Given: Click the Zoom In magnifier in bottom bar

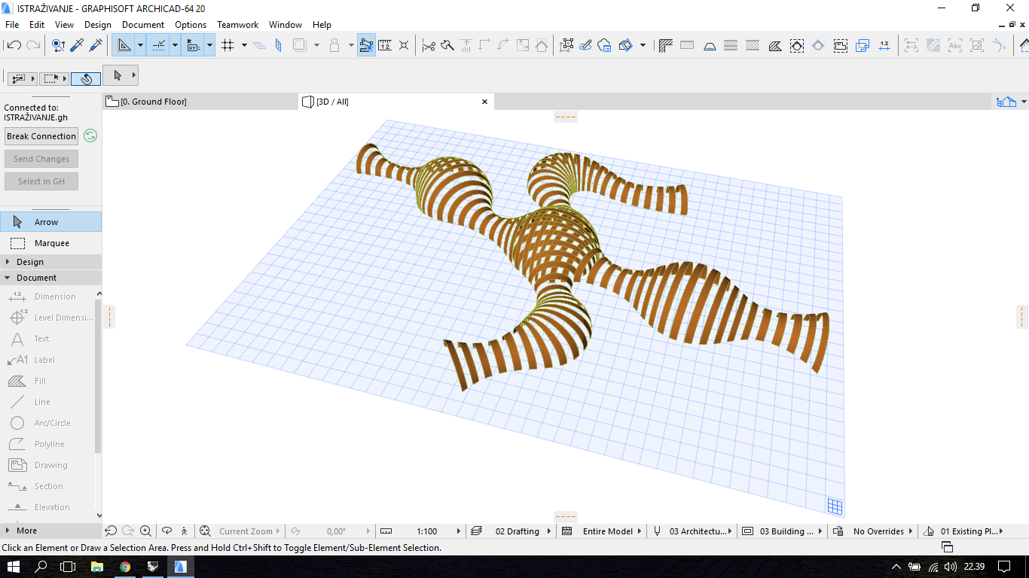Looking at the screenshot, I should (145, 531).
